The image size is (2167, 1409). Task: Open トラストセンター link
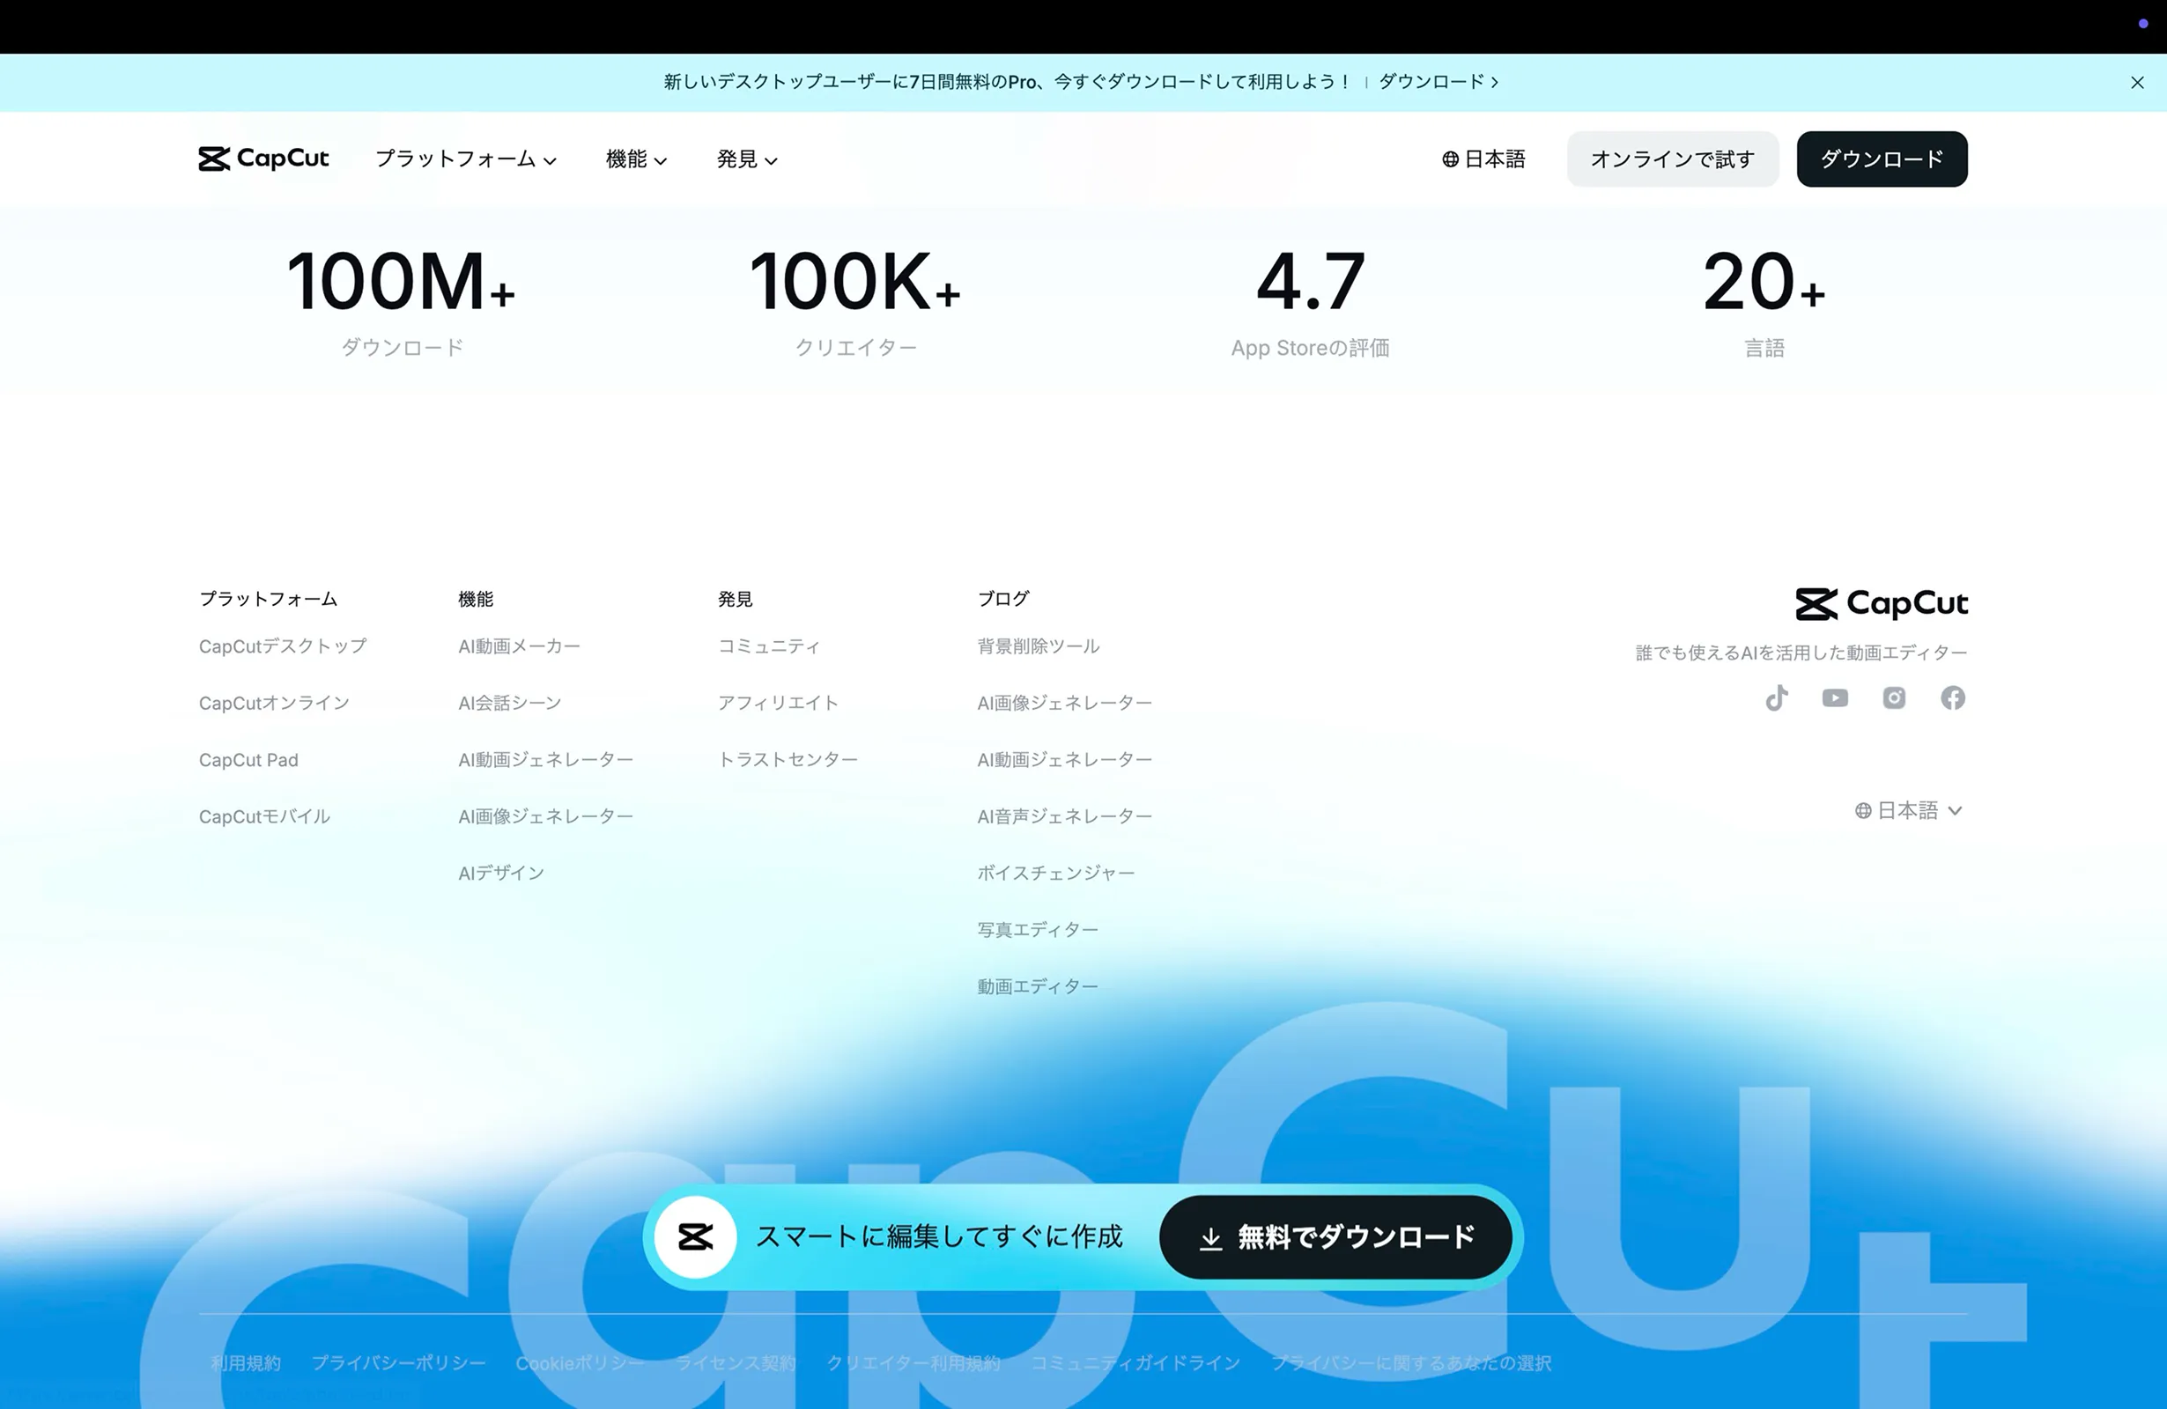(788, 760)
